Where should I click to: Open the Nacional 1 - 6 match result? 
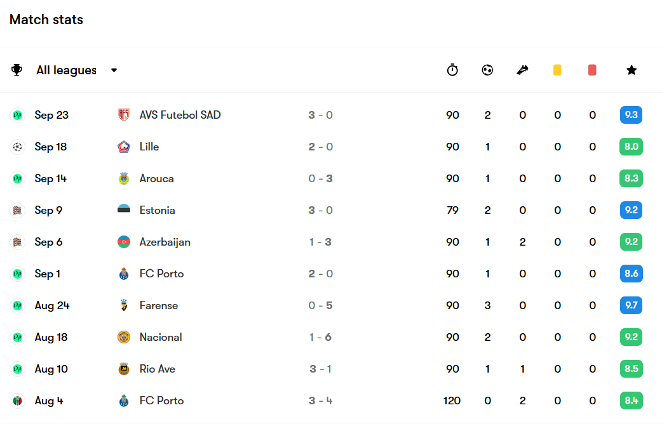pyautogui.click(x=320, y=337)
